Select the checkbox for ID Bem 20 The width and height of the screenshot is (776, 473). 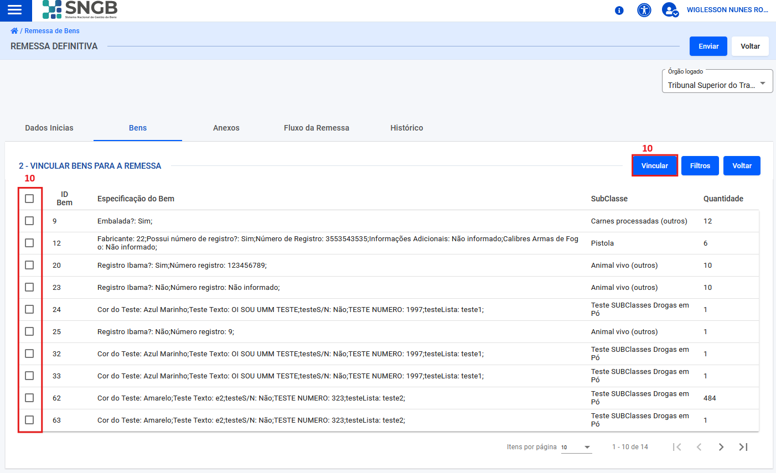[29, 265]
